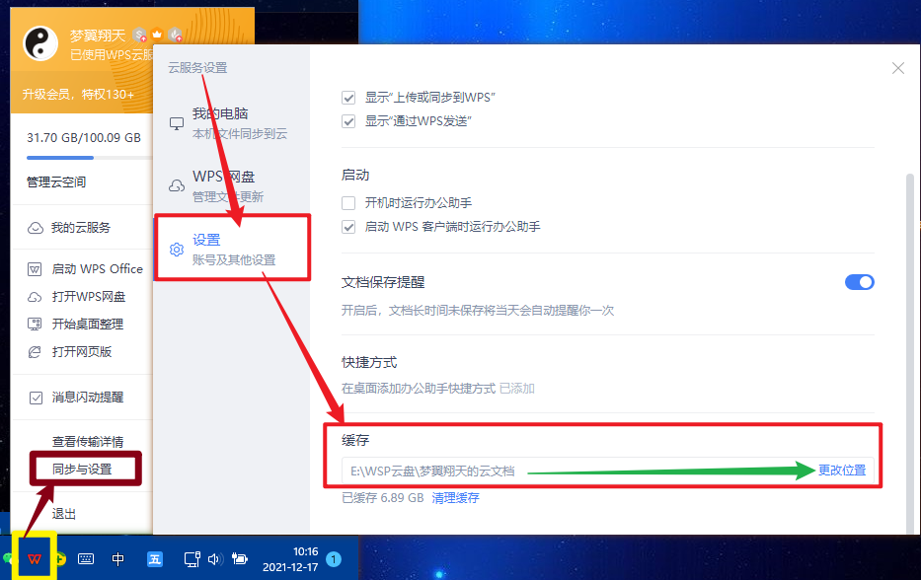921x580 pixels.
Task: Click the cloud icon next to 我的云服务
Action: click(36, 228)
